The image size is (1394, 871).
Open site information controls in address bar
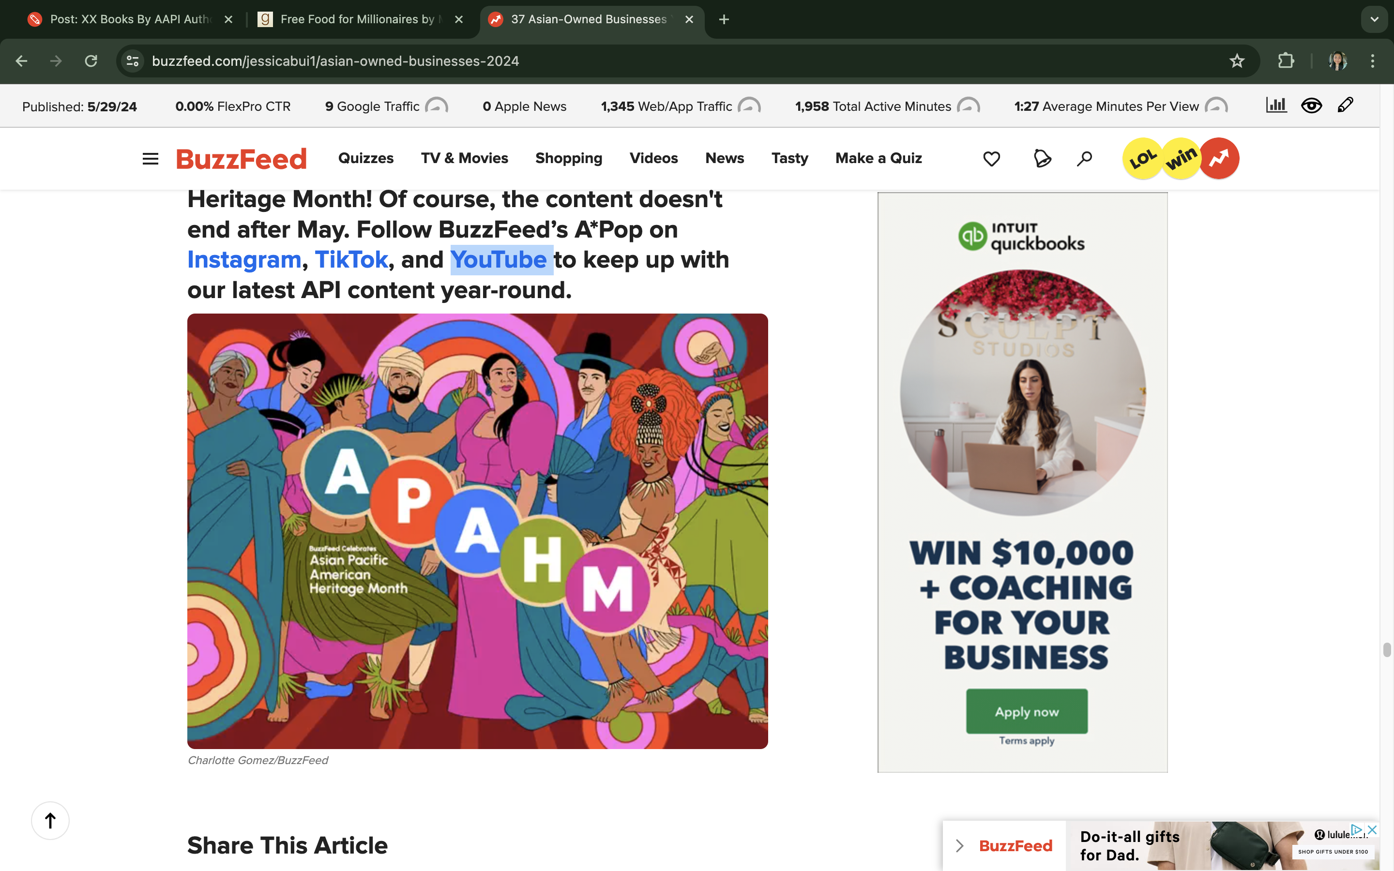[133, 61]
